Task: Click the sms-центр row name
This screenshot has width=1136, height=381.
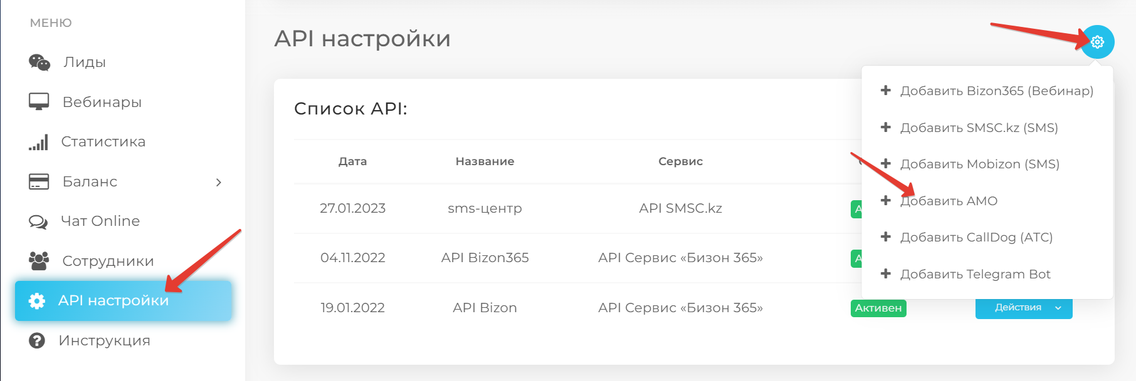Action: point(485,208)
